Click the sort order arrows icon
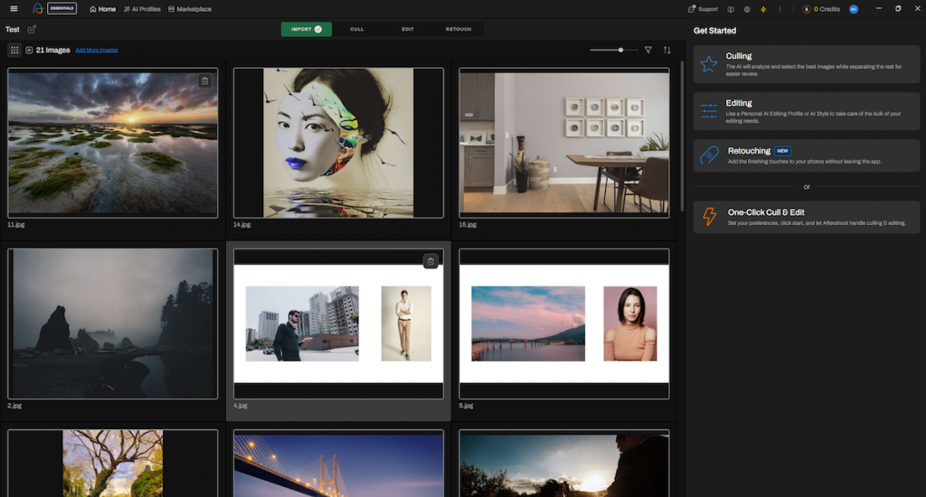Viewport: 926px width, 497px height. coord(667,51)
